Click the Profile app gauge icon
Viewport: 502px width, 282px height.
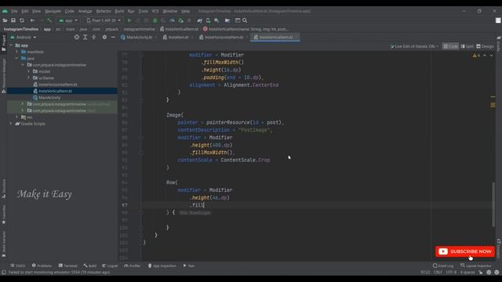172,20
